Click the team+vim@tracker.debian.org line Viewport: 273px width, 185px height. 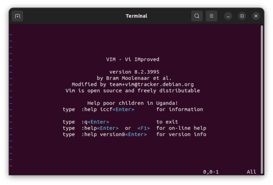coord(133,84)
